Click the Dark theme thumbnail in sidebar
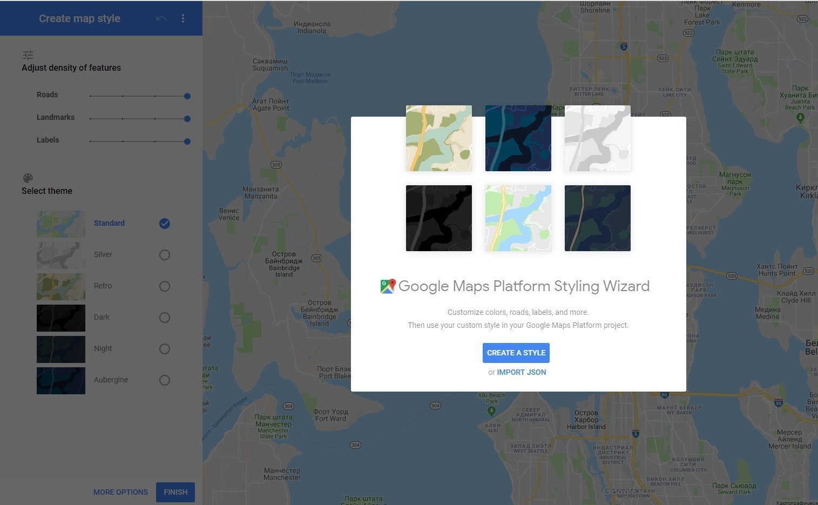 [61, 318]
